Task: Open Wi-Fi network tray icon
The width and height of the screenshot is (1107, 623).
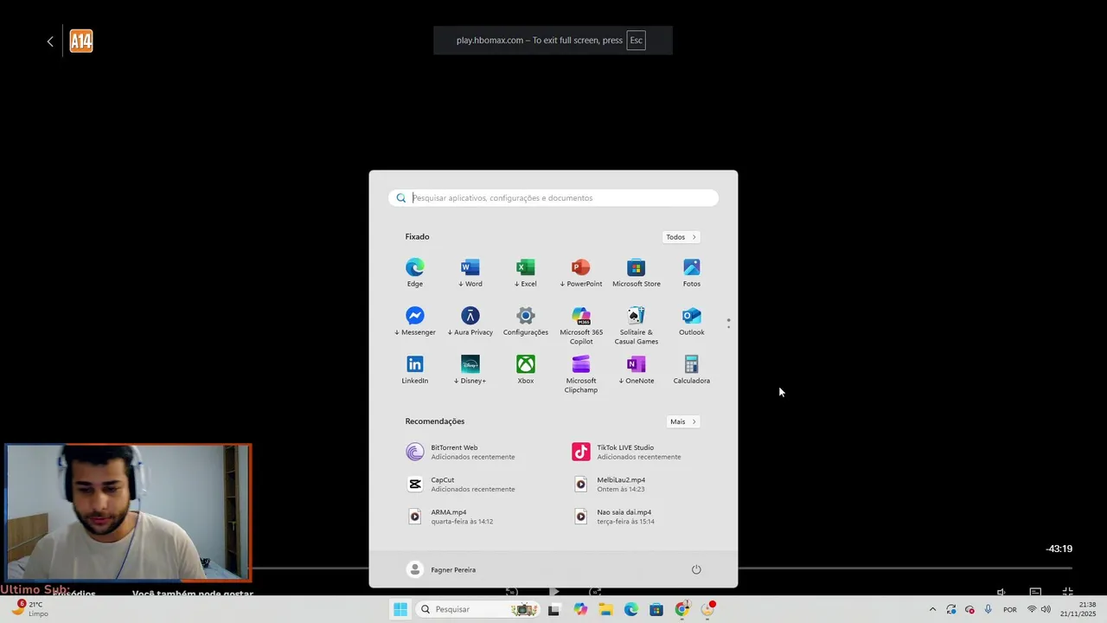Action: tap(1031, 609)
